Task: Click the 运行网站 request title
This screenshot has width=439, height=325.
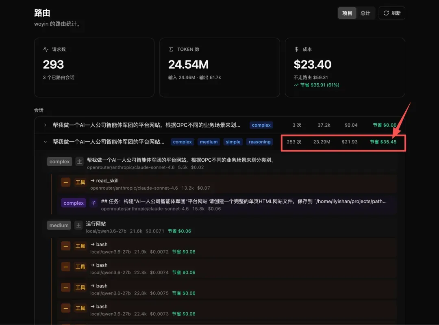Action: coord(96,224)
